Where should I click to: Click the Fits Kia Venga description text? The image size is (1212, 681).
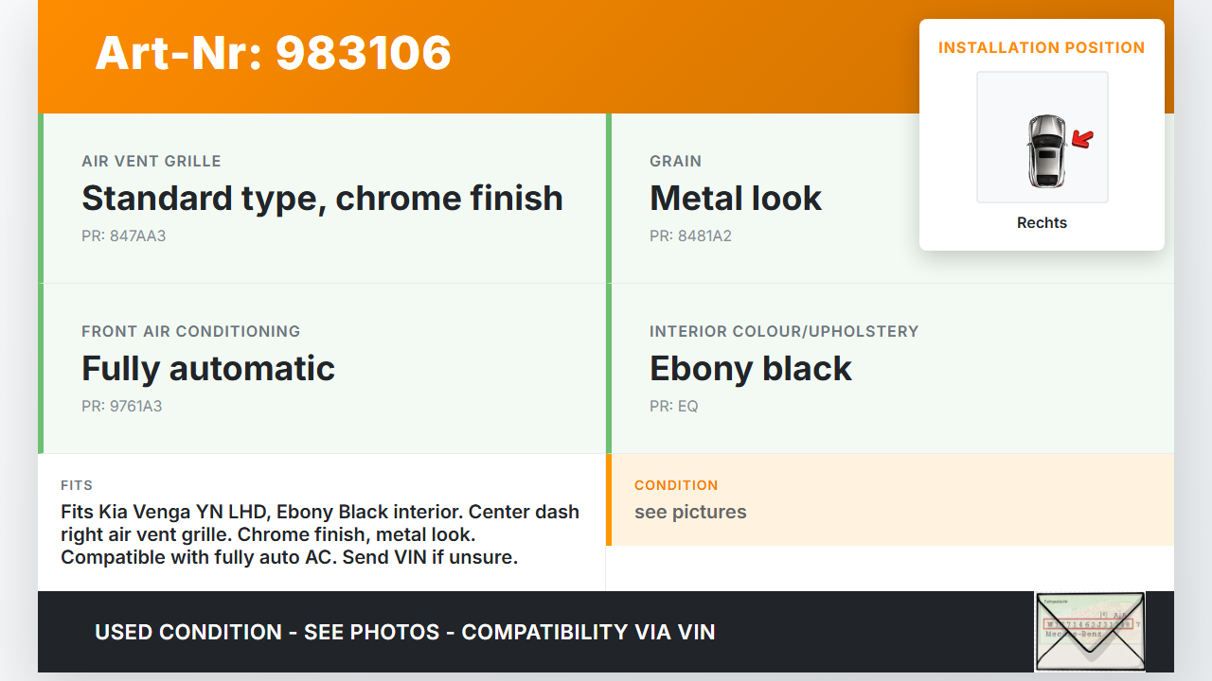pyautogui.click(x=320, y=534)
